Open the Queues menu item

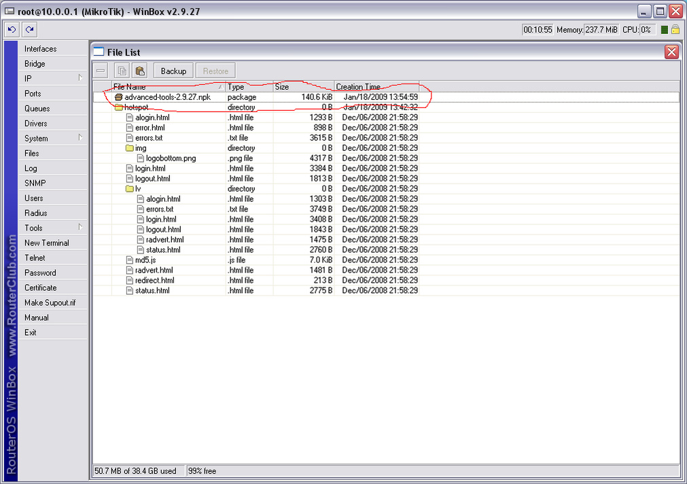tap(52, 108)
